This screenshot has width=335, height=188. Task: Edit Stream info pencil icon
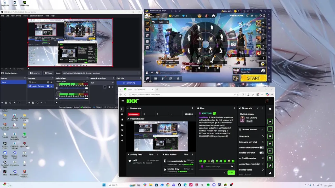point(257,108)
